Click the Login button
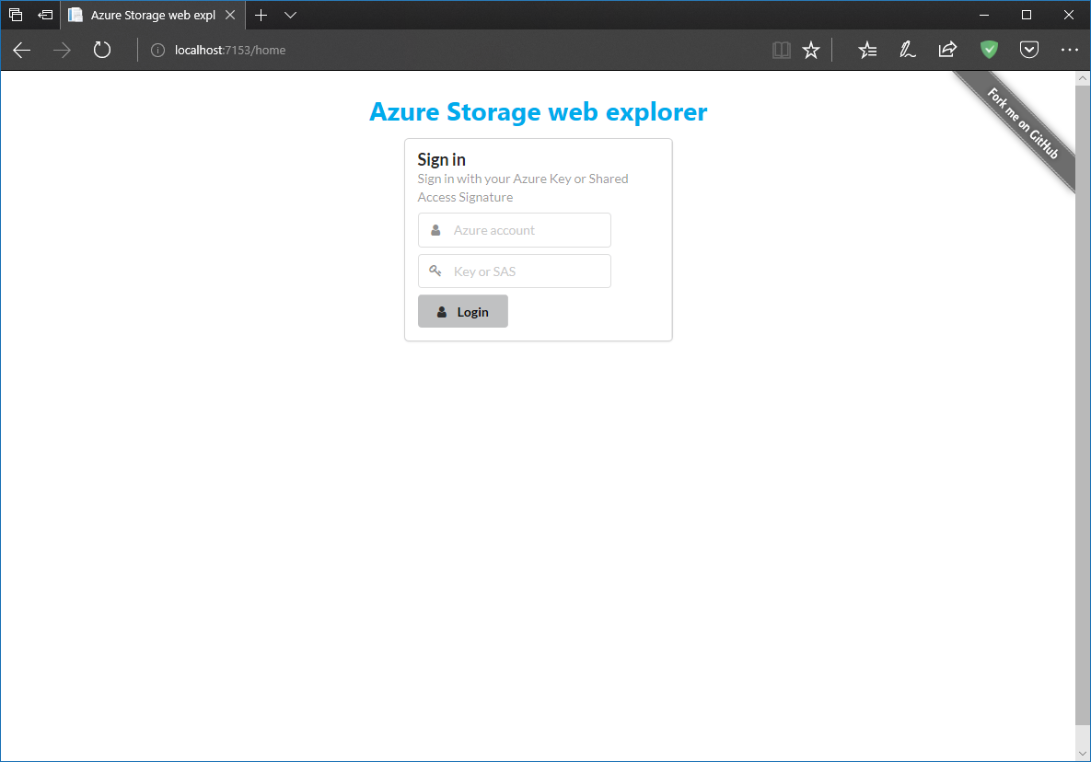The width and height of the screenshot is (1091, 762). coord(463,311)
